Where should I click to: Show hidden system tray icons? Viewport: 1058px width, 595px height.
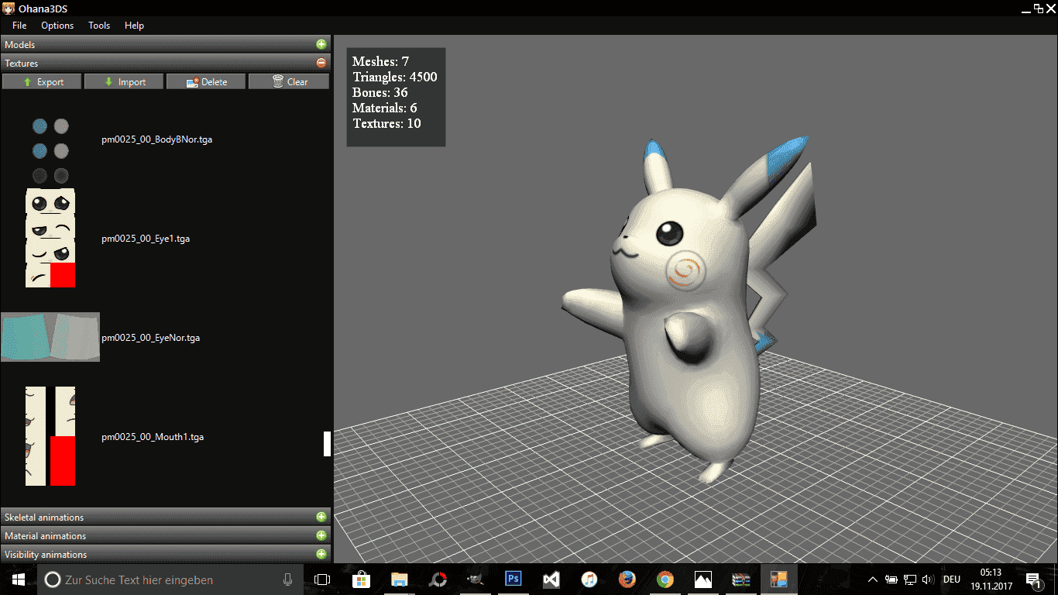[x=873, y=580]
